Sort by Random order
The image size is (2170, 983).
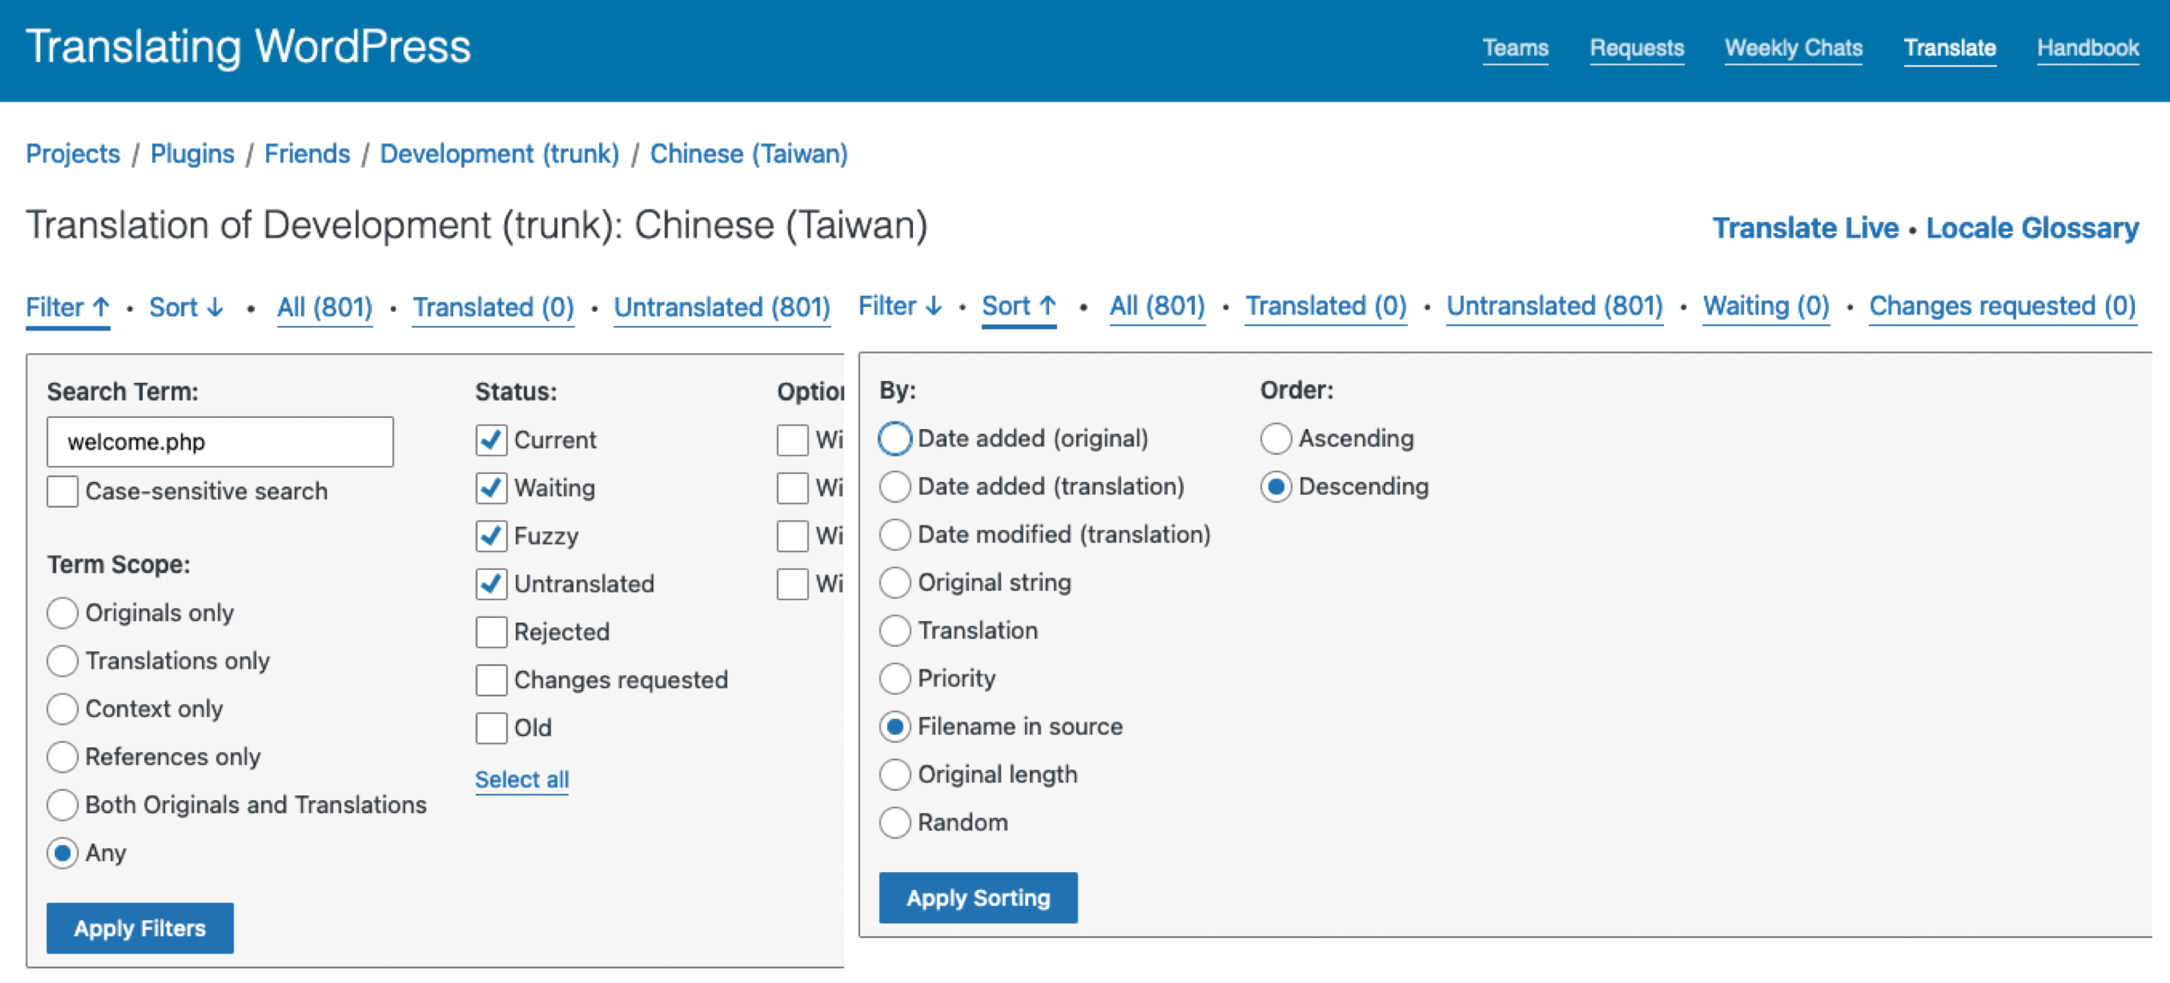894,823
